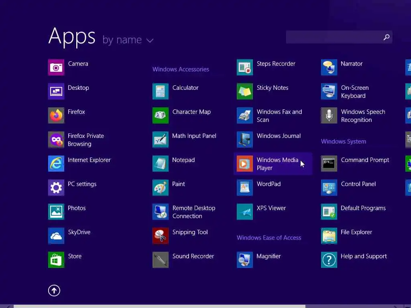Open the SkyDrive cloud icon
Screen dimensions: 411x308
point(56,236)
